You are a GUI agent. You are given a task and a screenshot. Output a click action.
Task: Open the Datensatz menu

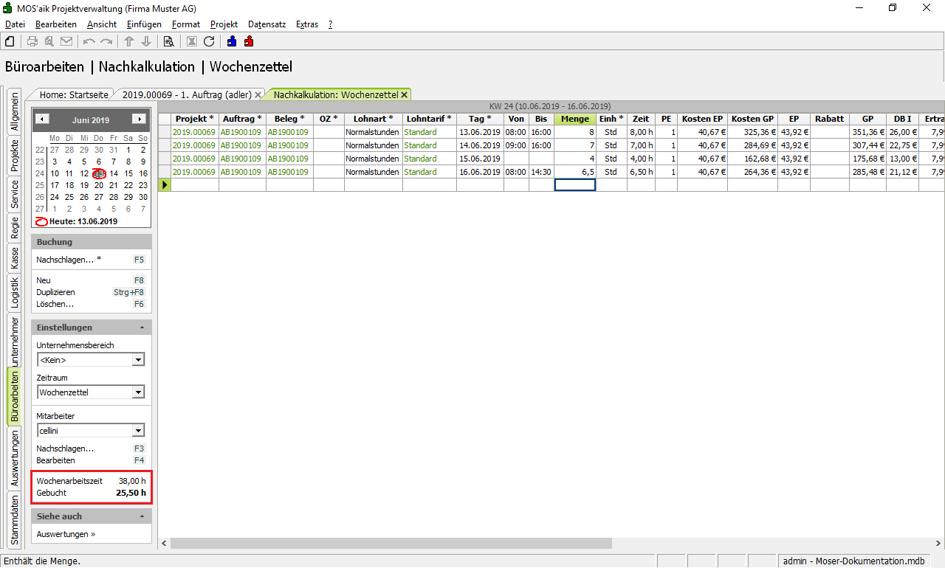267,24
